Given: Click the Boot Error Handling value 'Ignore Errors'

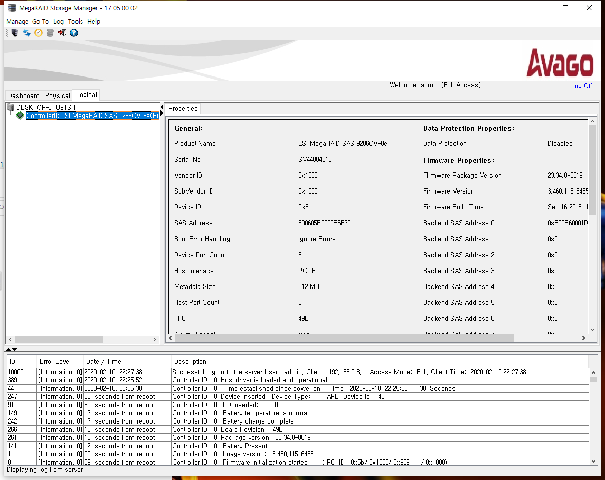Looking at the screenshot, I should [x=317, y=239].
